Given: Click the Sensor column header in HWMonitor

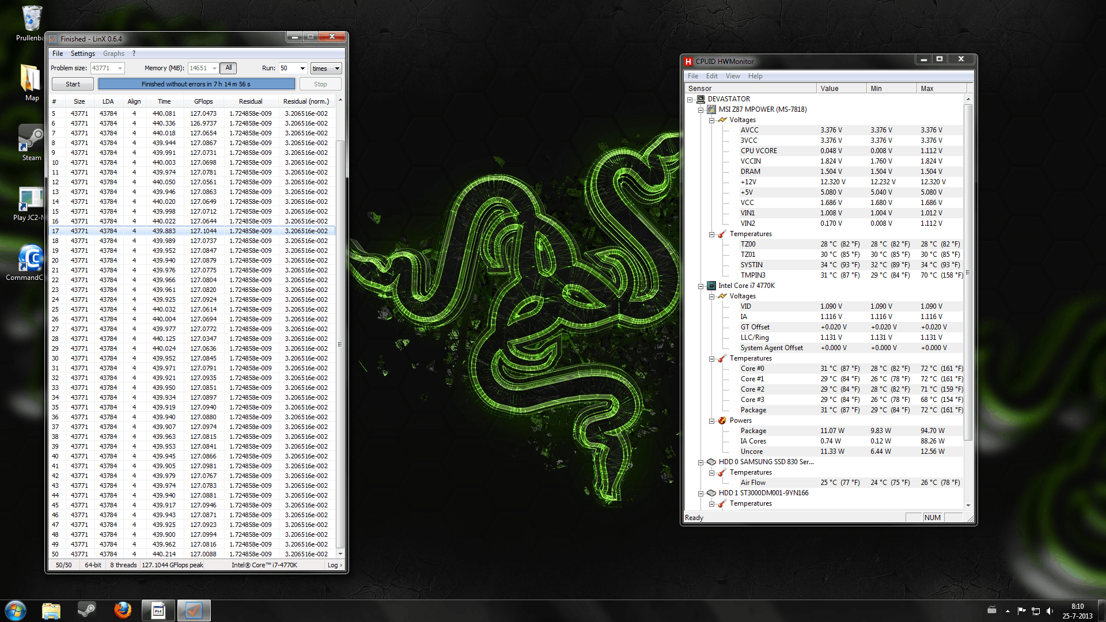Looking at the screenshot, I should (751, 89).
